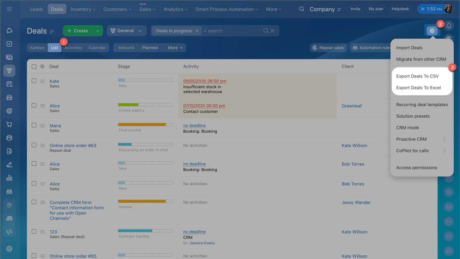Open the notifications bell icon
This screenshot has width=460, height=259.
click(448, 26)
